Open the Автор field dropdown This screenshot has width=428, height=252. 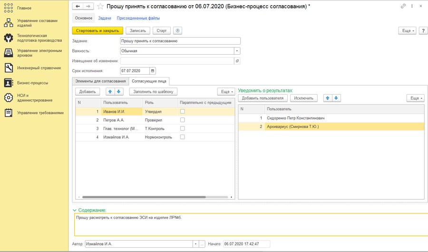tap(195, 244)
